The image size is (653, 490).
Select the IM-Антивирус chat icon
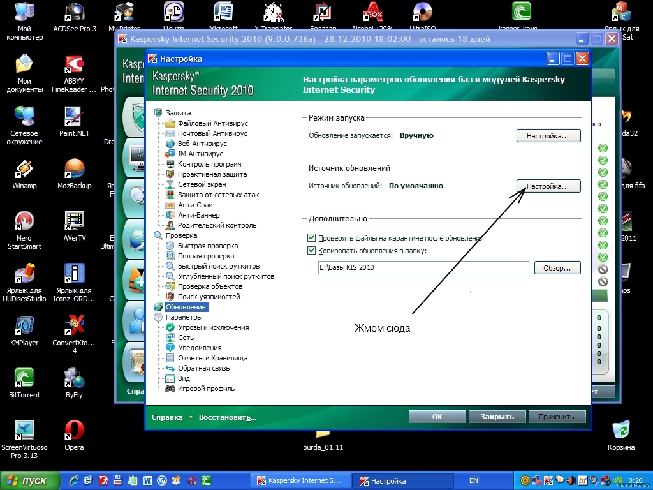pyautogui.click(x=170, y=154)
